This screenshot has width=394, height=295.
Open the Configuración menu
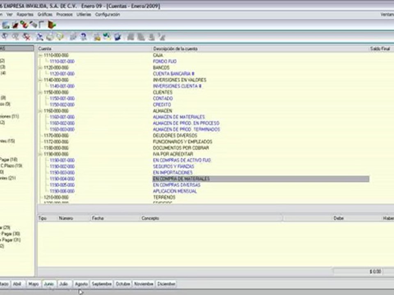tap(107, 15)
